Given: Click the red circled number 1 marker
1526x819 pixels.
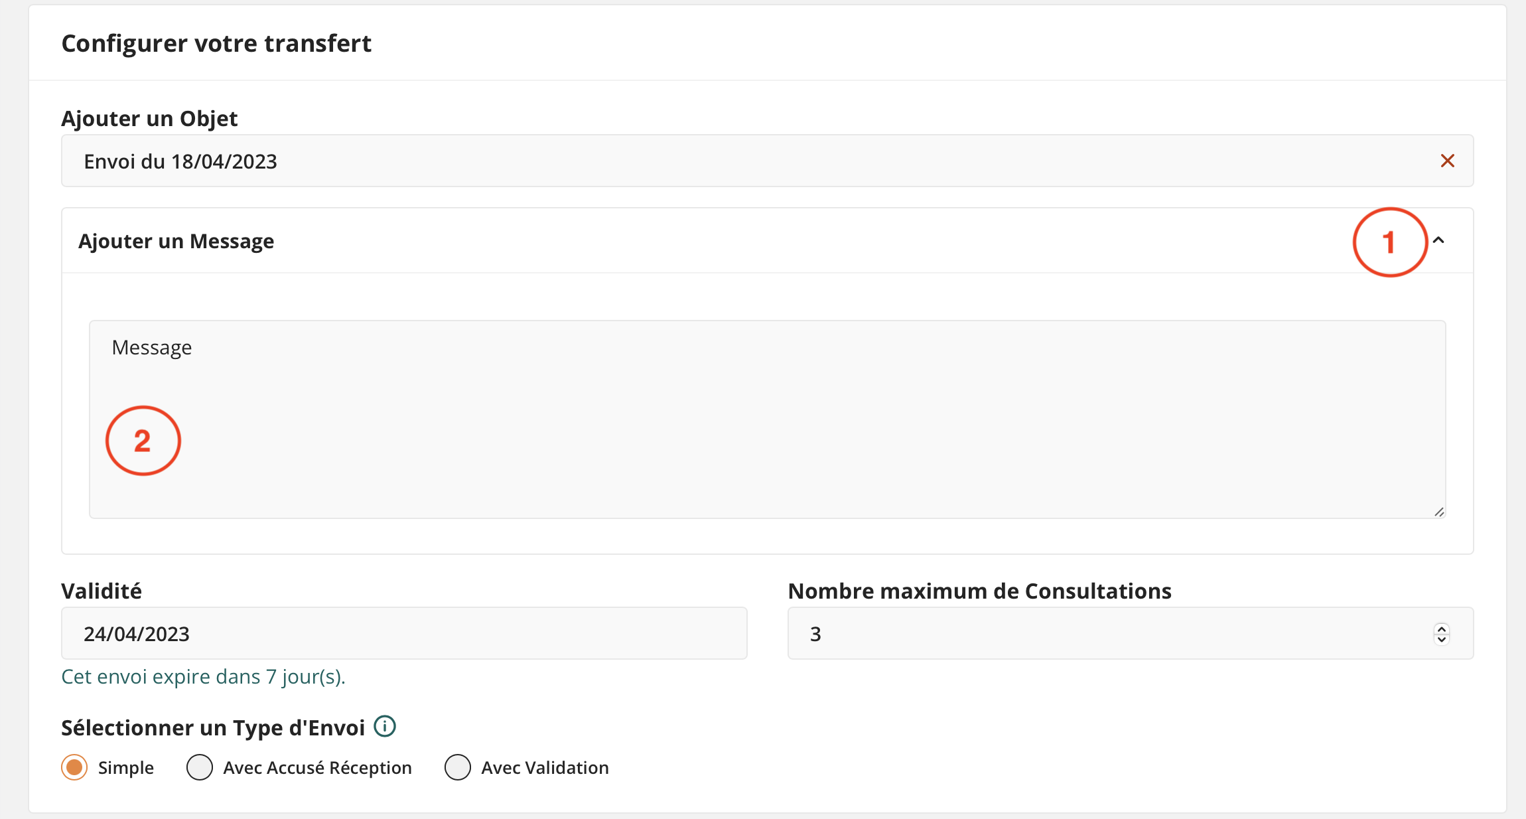Looking at the screenshot, I should (x=1389, y=242).
